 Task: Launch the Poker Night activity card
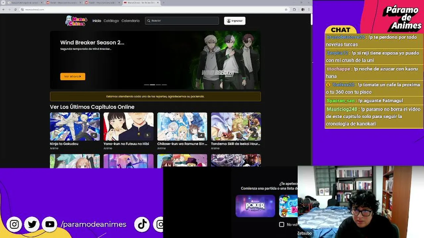pyautogui.click(x=255, y=206)
